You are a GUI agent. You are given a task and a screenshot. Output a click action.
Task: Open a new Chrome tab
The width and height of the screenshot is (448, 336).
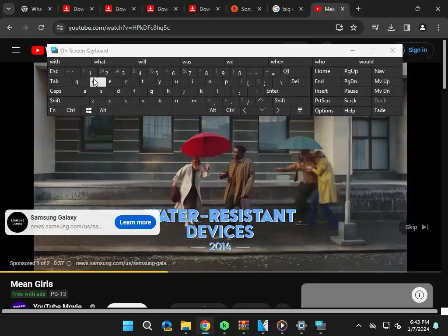[358, 9]
